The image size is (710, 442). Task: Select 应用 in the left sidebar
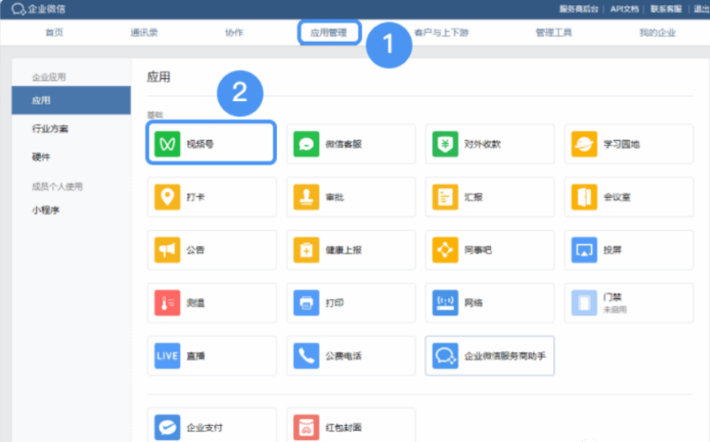[x=71, y=100]
